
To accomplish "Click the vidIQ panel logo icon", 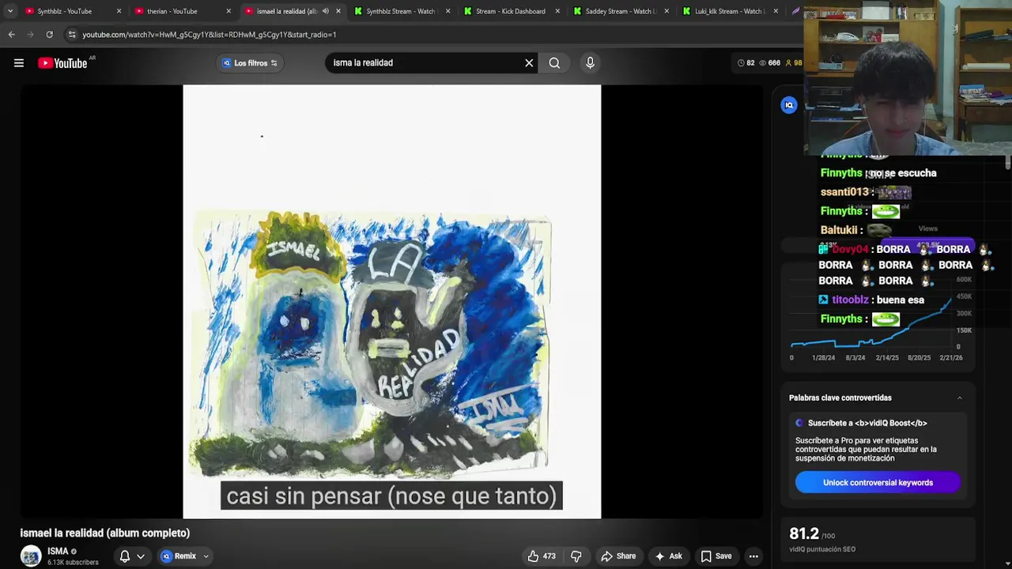I will point(789,105).
